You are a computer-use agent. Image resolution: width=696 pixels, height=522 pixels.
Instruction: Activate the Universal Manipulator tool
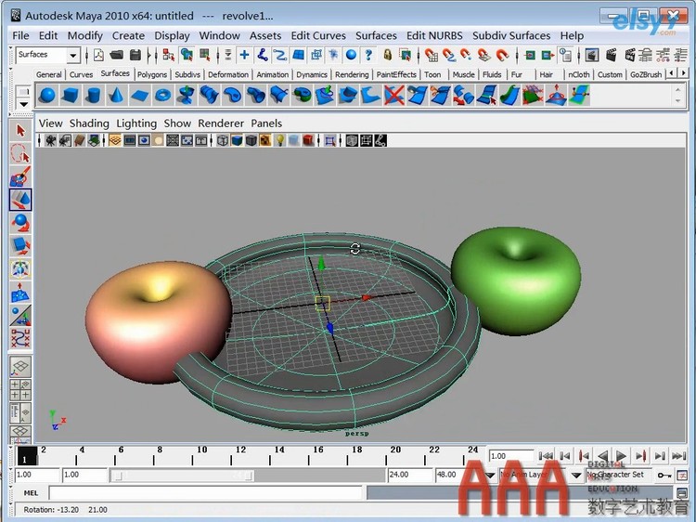[x=20, y=268]
